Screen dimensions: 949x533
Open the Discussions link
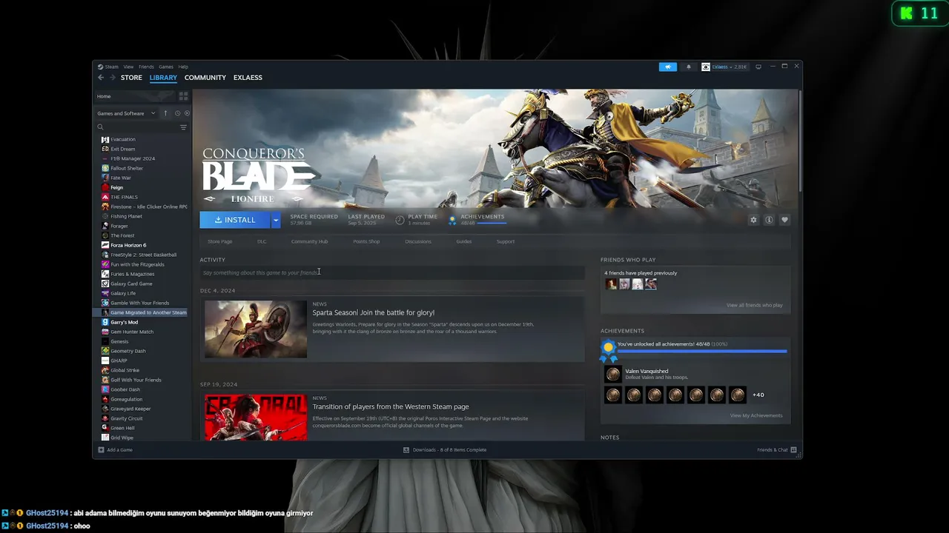(x=418, y=241)
